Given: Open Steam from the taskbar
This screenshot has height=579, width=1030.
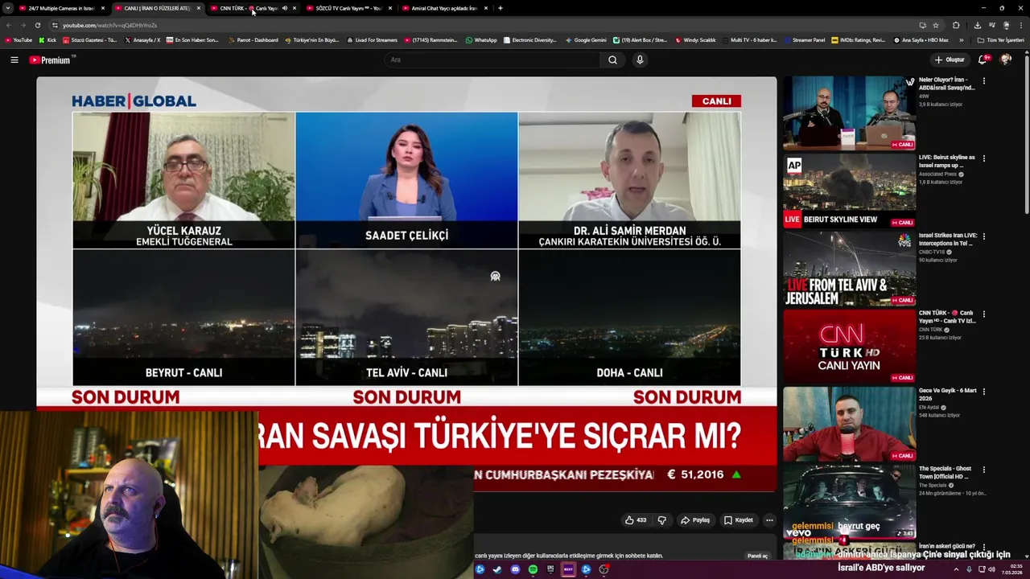Looking at the screenshot, I should [x=497, y=569].
